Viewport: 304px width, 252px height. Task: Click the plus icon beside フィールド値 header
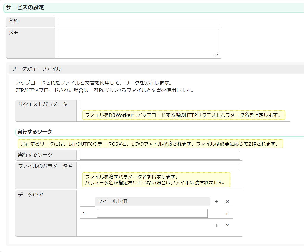[216, 202]
